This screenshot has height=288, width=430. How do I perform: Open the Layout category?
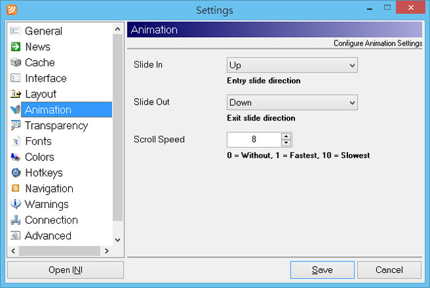click(40, 94)
